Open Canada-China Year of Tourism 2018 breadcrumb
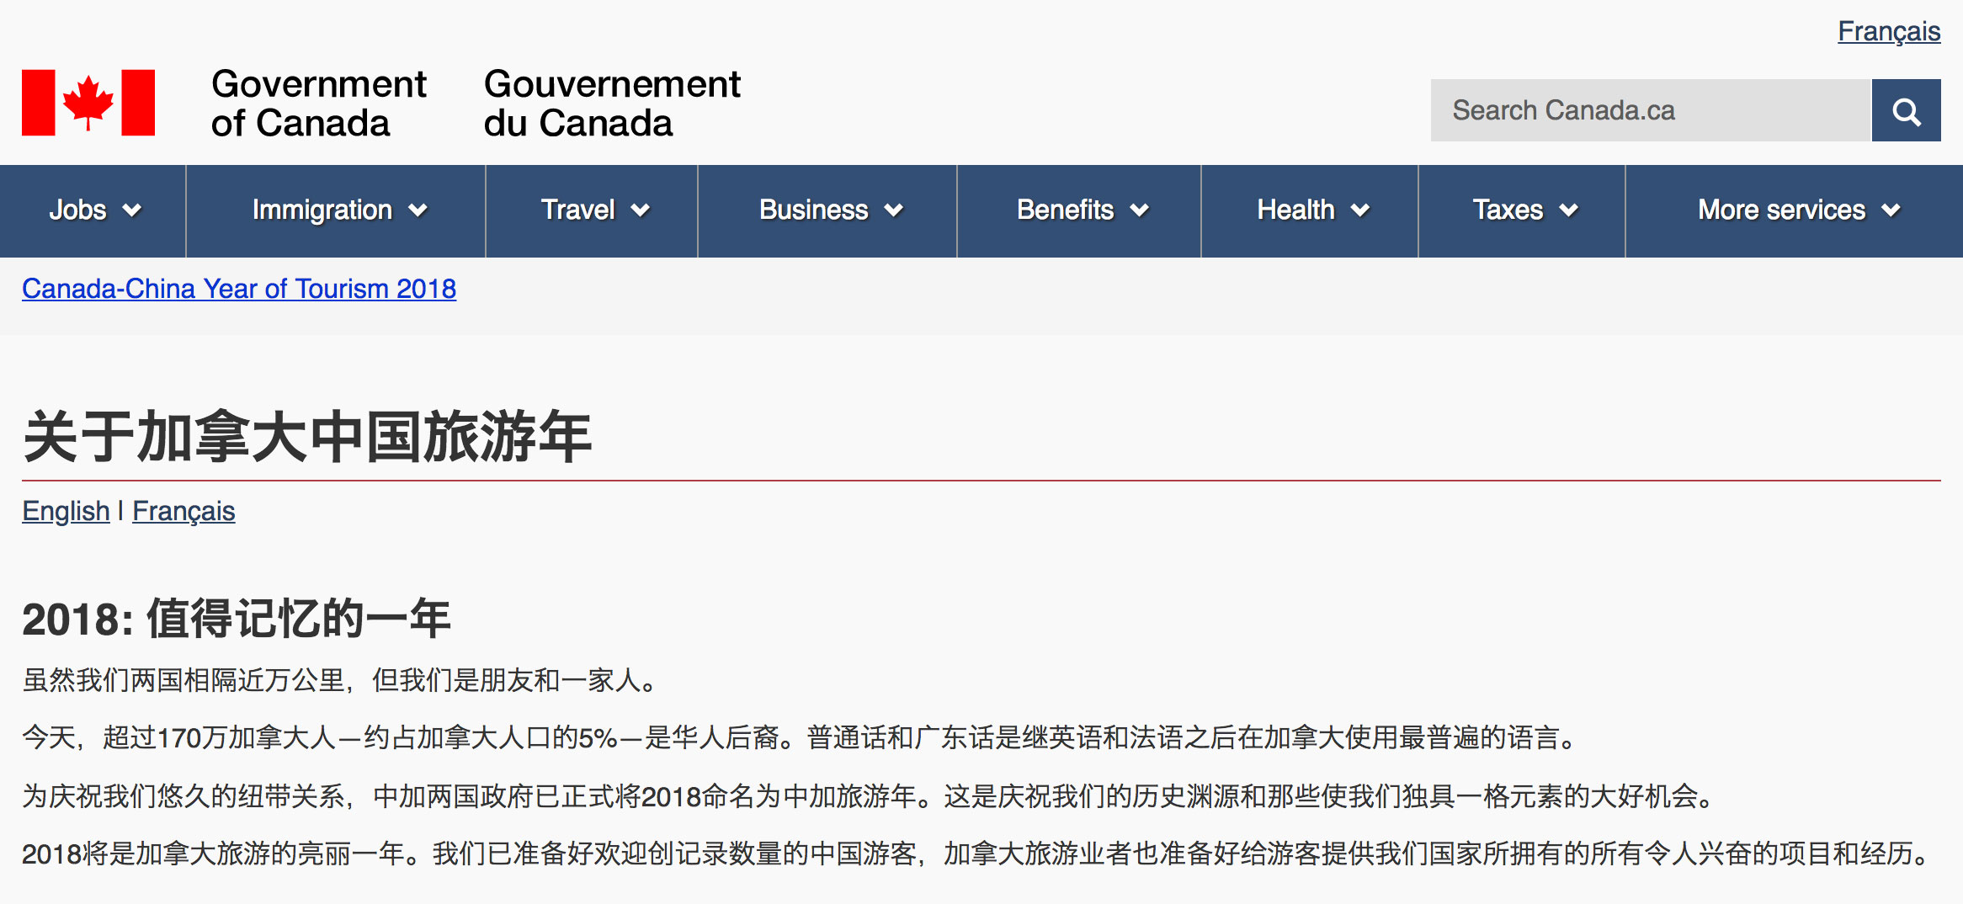The image size is (1963, 904). point(239,289)
